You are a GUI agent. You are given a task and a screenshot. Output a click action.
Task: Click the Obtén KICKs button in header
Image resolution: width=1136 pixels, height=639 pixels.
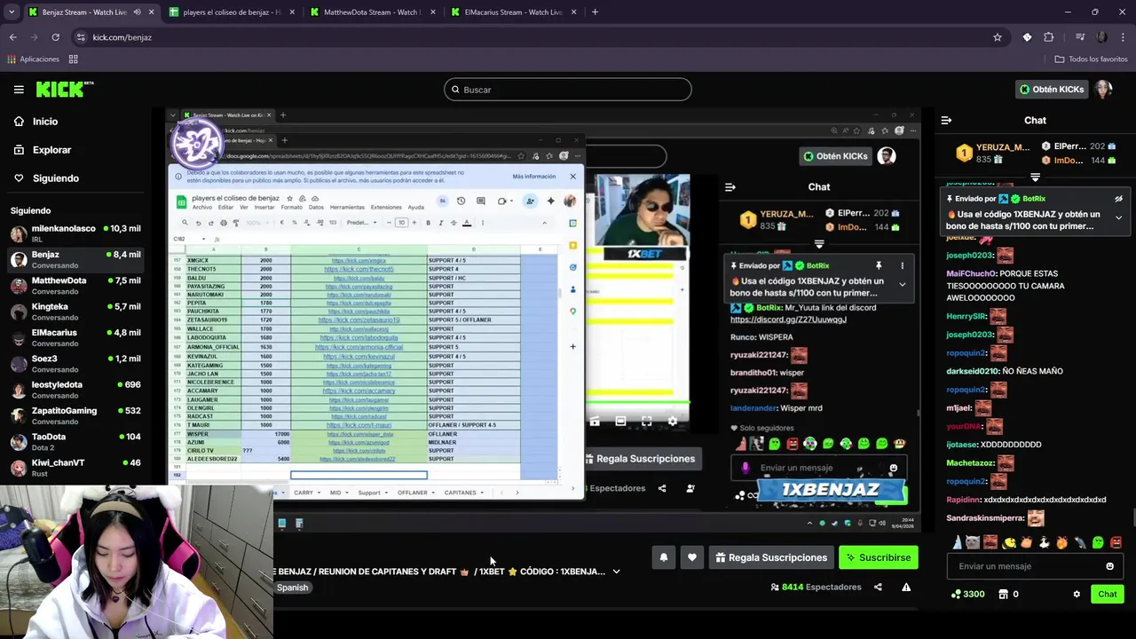[x=1052, y=89]
